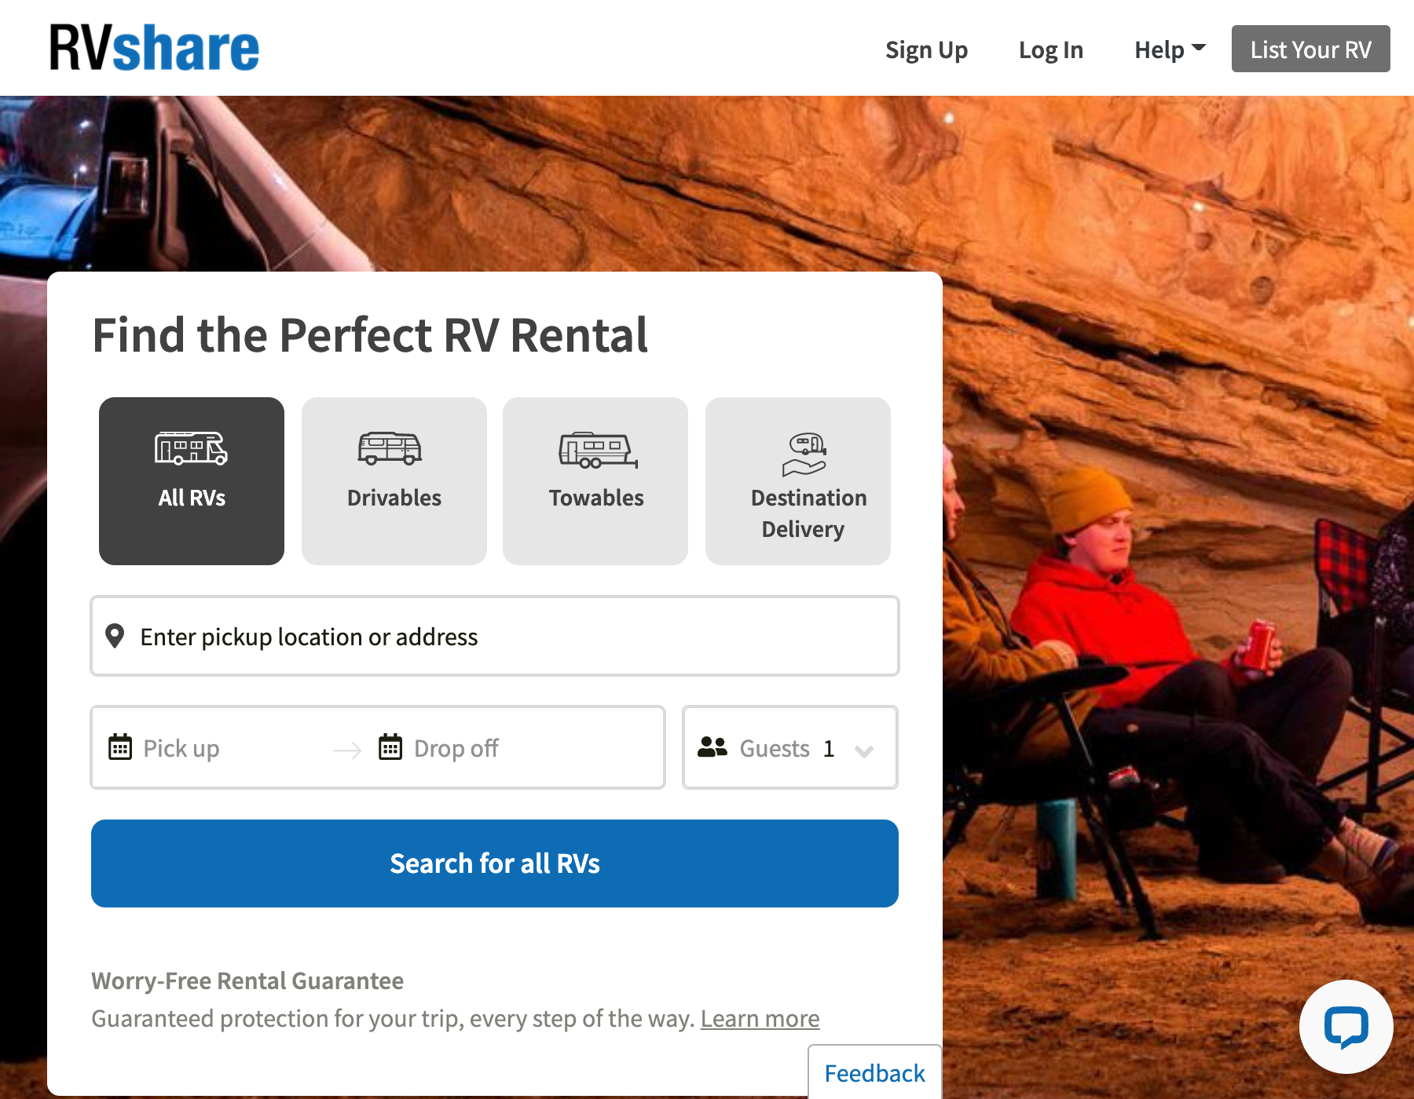Screen dimensions: 1414x1099
Task: Click the RVshare logo
Action: pos(152,47)
